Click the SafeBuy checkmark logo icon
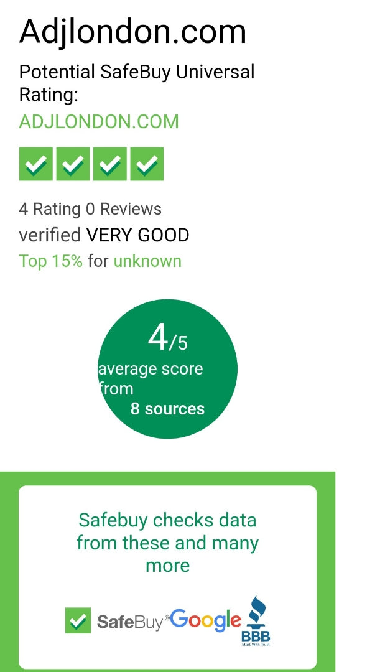The width and height of the screenshot is (385, 672). tap(78, 620)
